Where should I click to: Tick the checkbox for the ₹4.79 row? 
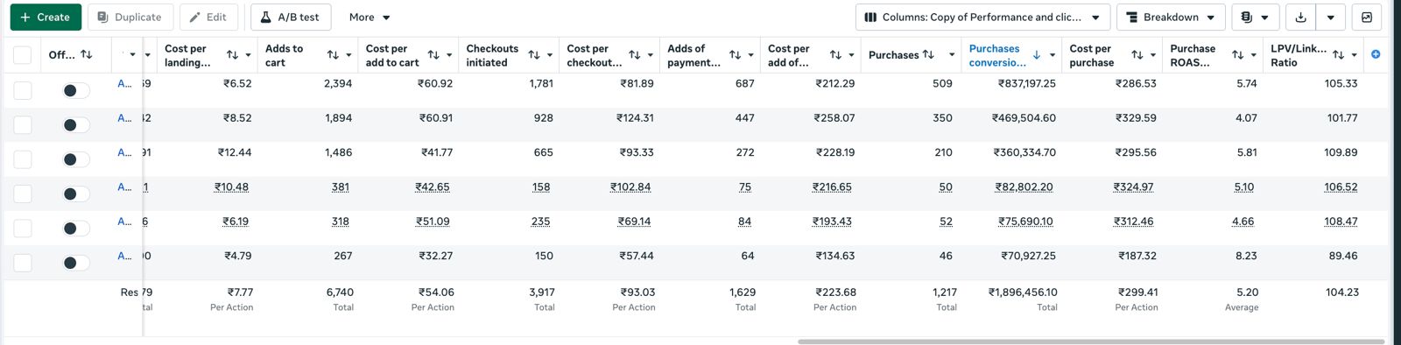click(23, 263)
